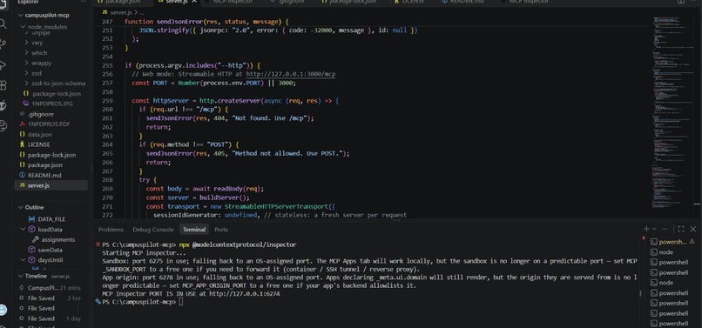Click the new terminal plus icon
702x328 pixels.
(646, 229)
